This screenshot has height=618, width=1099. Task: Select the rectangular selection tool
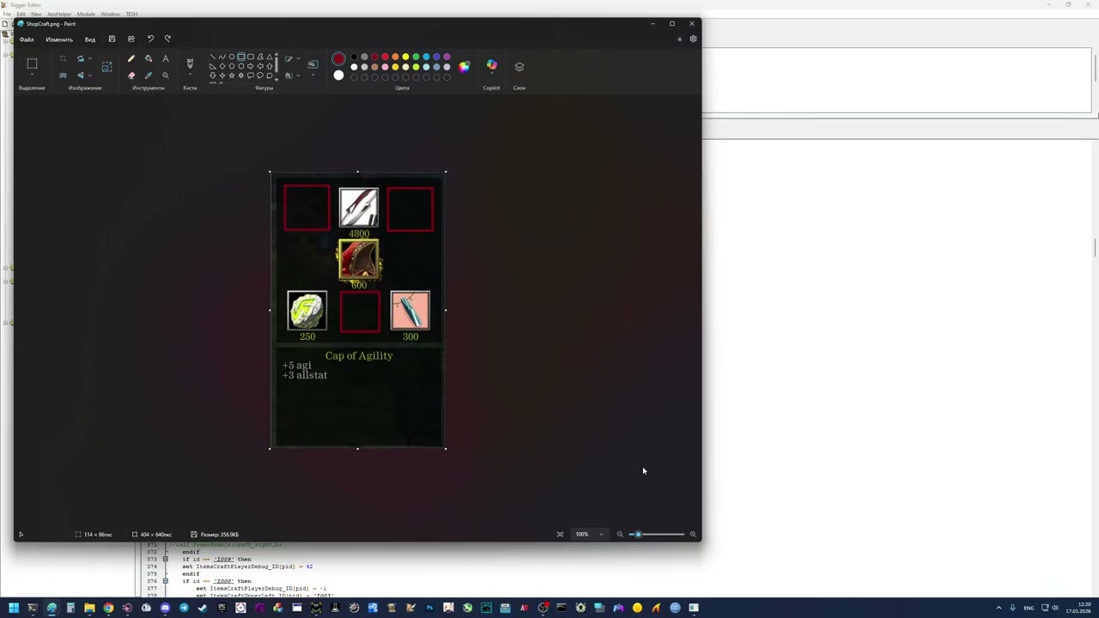pyautogui.click(x=32, y=64)
